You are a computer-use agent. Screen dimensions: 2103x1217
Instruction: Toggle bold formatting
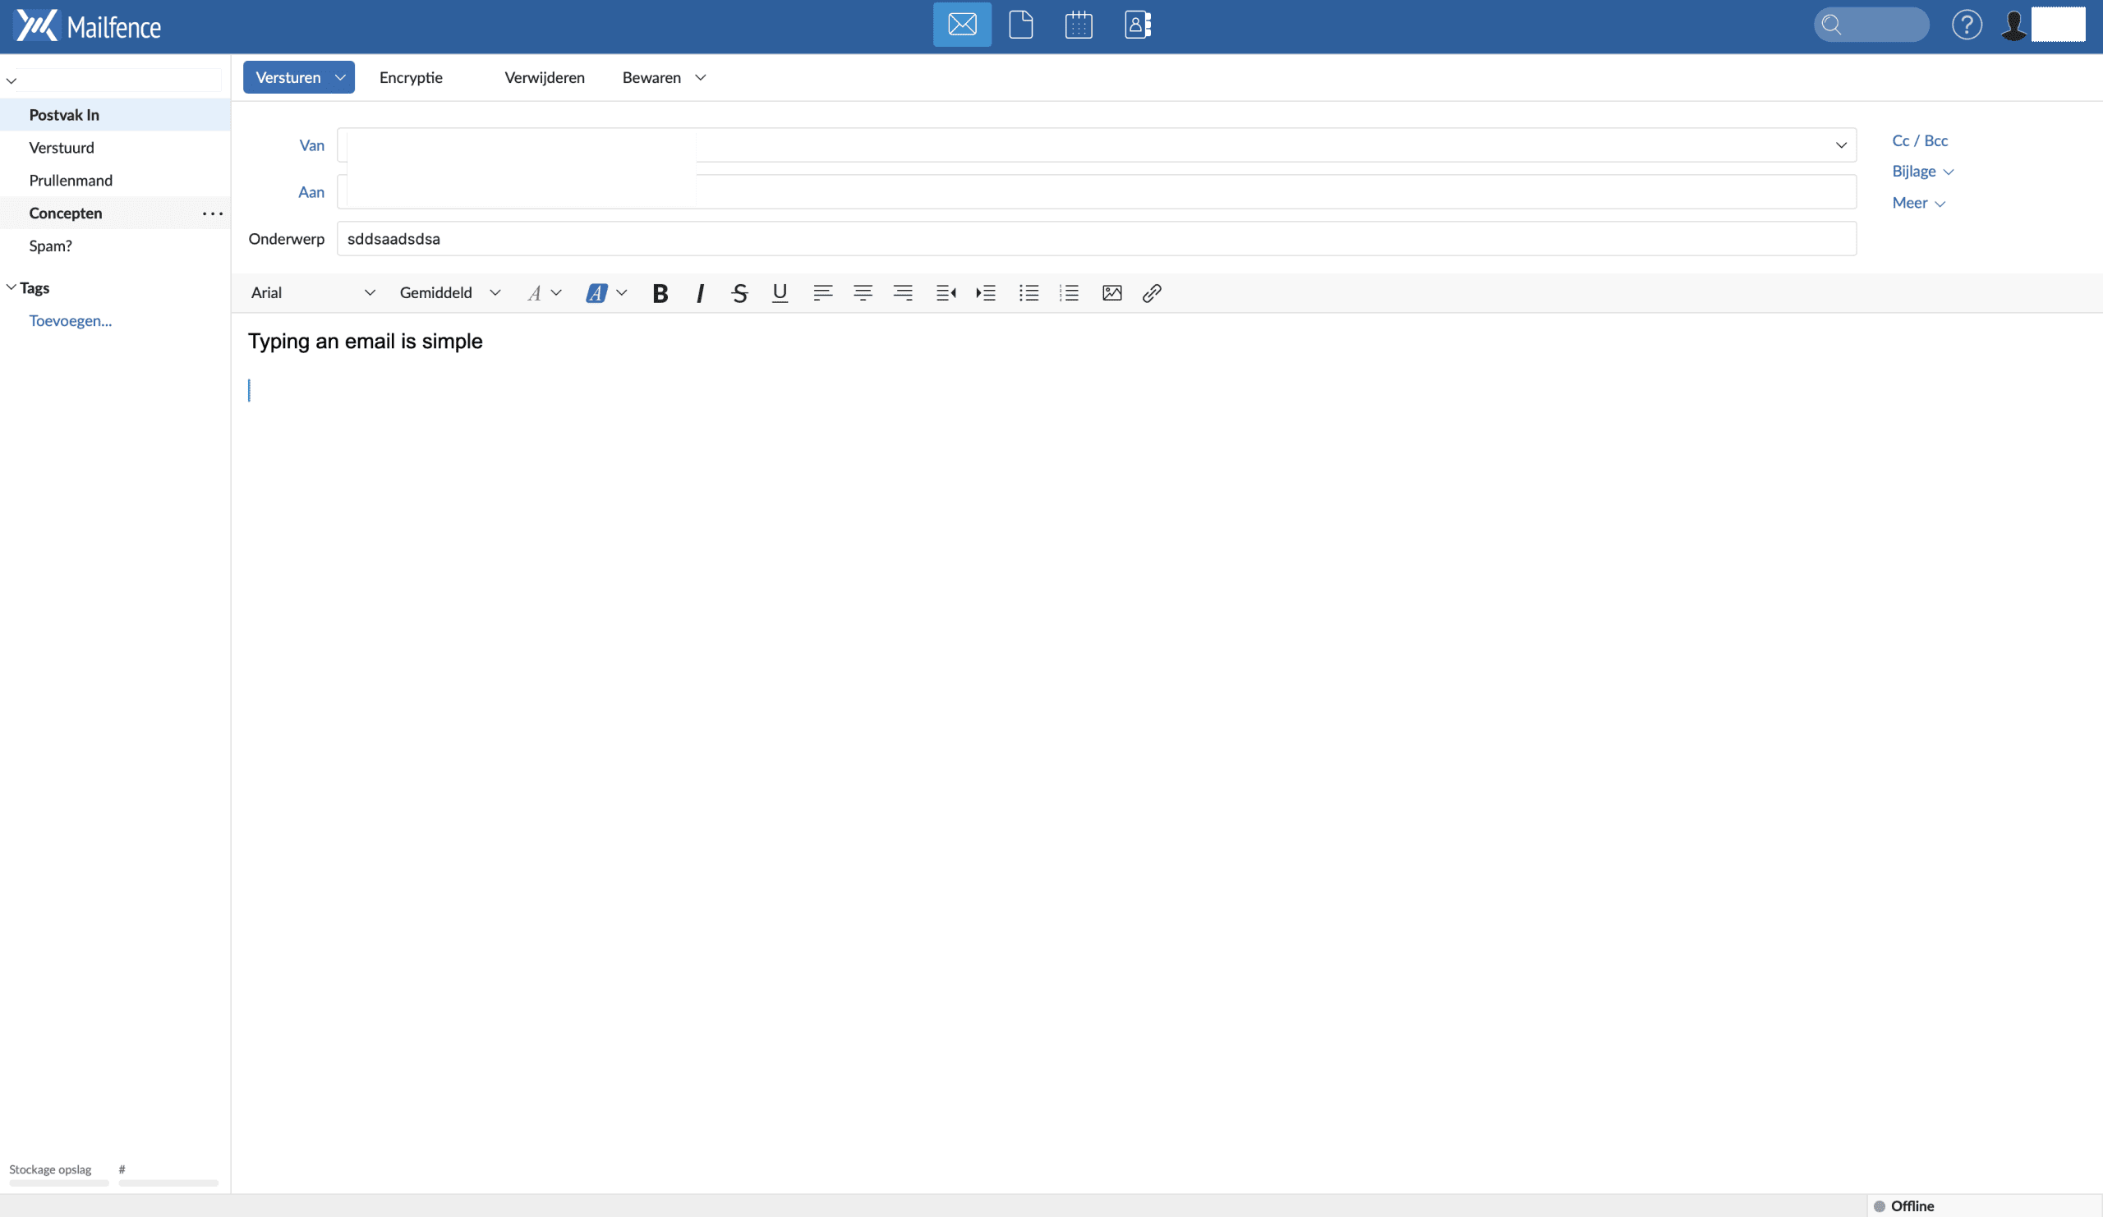pyautogui.click(x=660, y=293)
